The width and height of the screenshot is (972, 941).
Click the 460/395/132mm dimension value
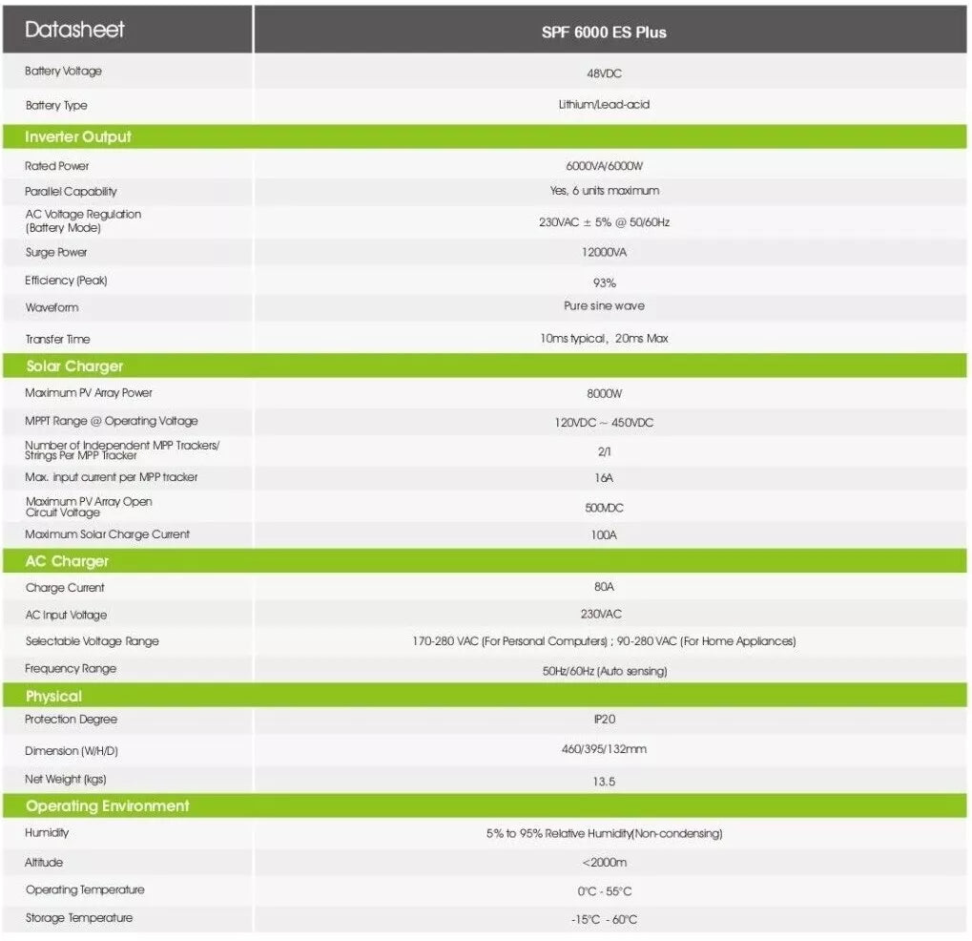pyautogui.click(x=604, y=749)
